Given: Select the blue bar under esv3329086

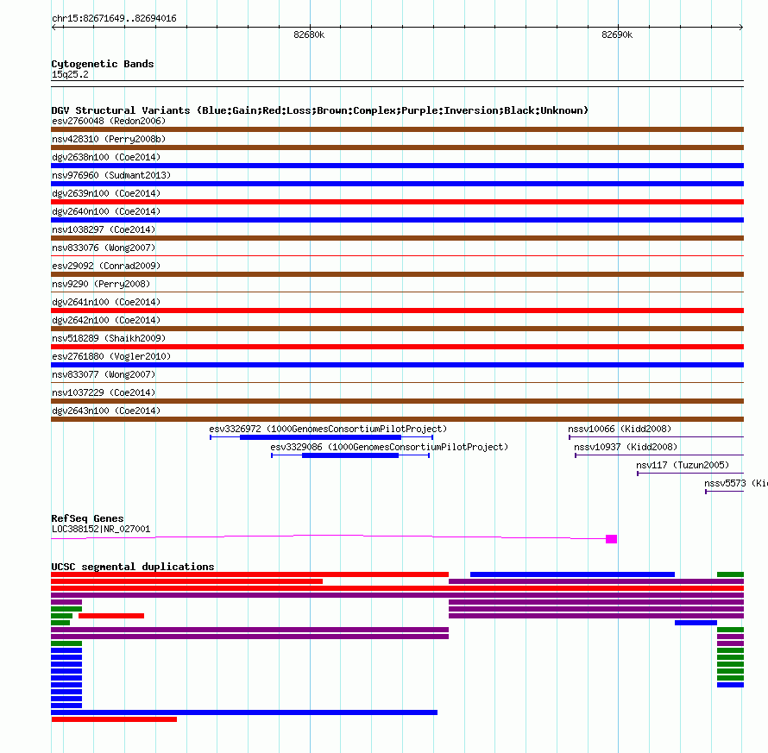Looking at the screenshot, I should pyautogui.click(x=350, y=455).
